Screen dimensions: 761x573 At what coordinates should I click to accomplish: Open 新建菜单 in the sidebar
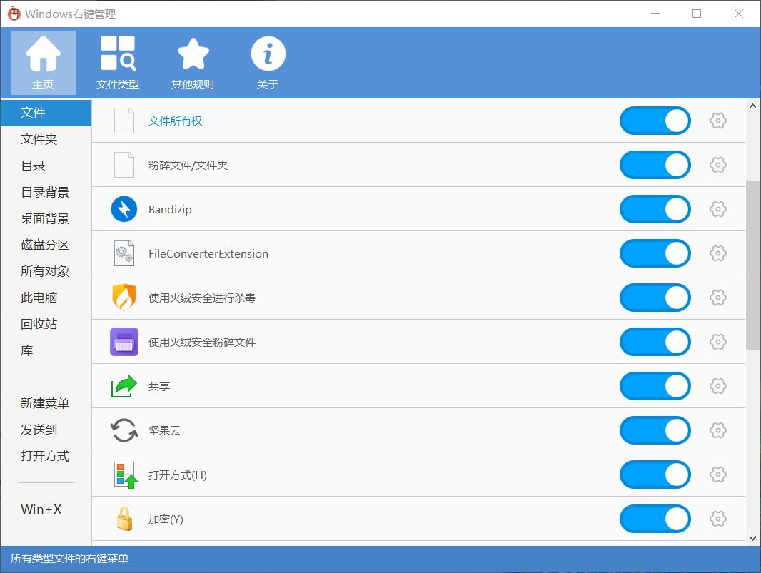[x=46, y=403]
